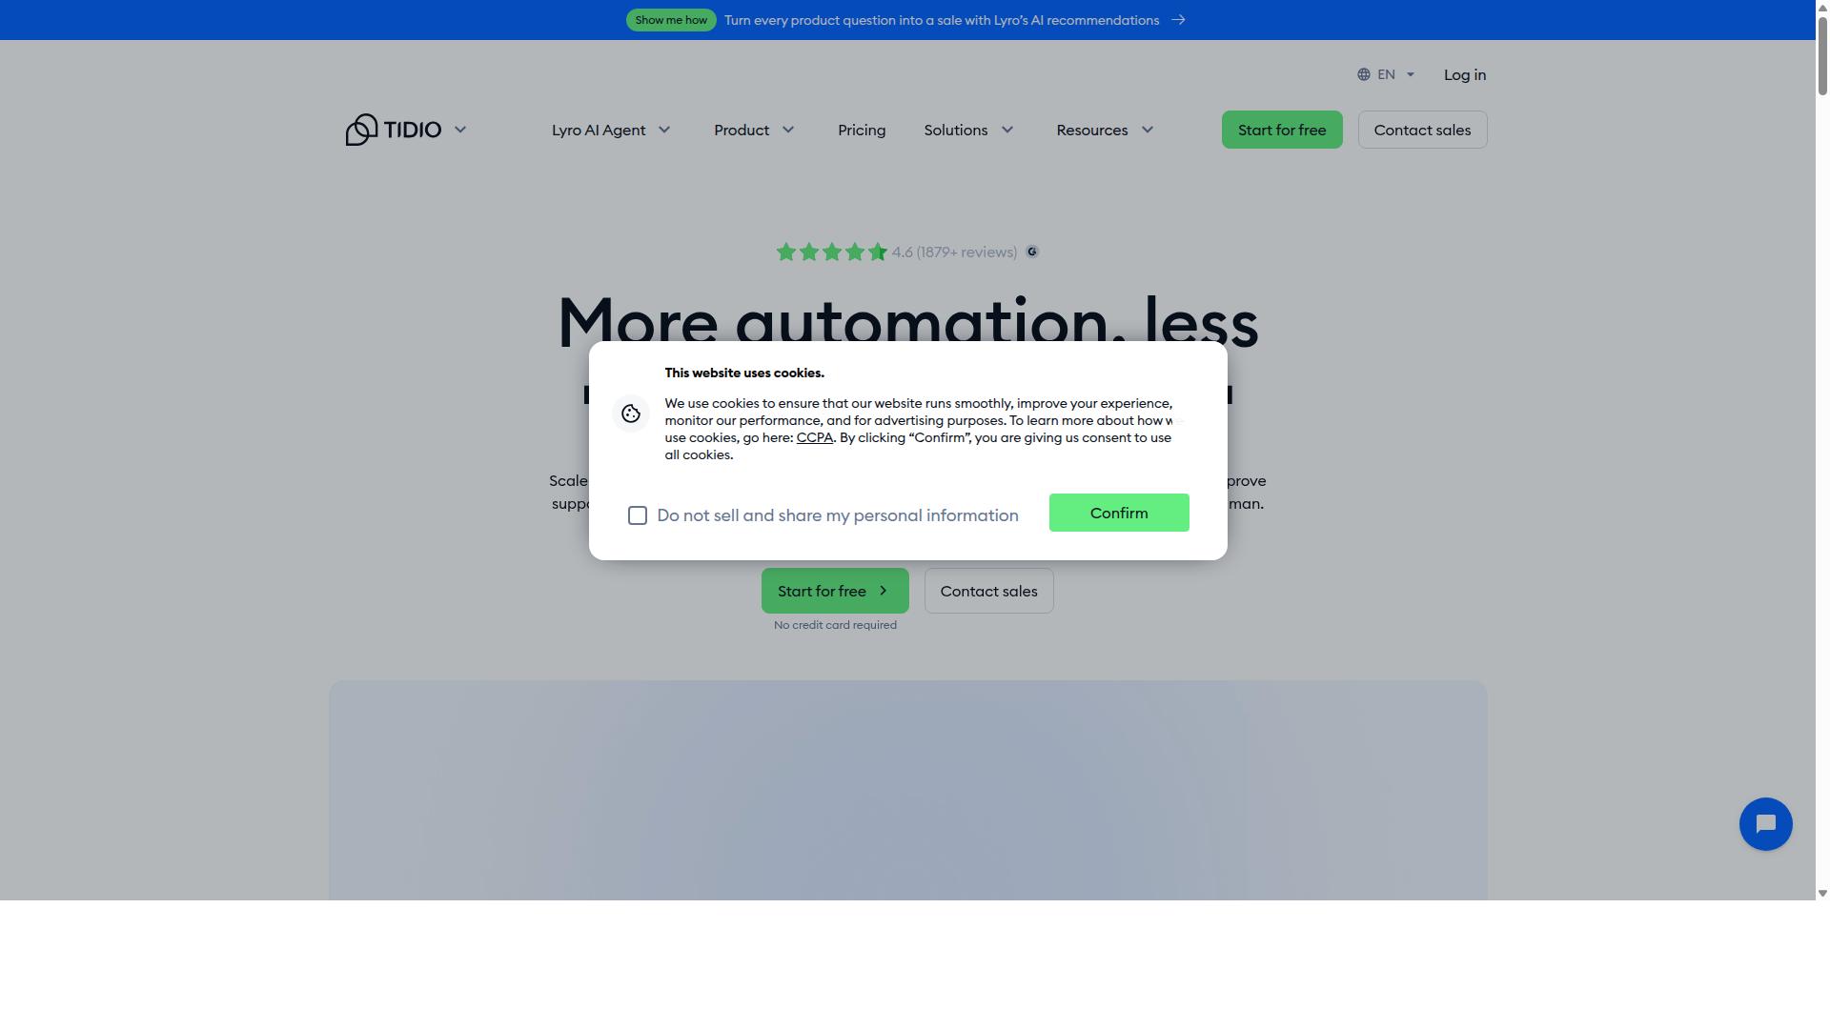Click header 'Start for free' button
This screenshot has width=1830, height=1029.
pos(1282,130)
